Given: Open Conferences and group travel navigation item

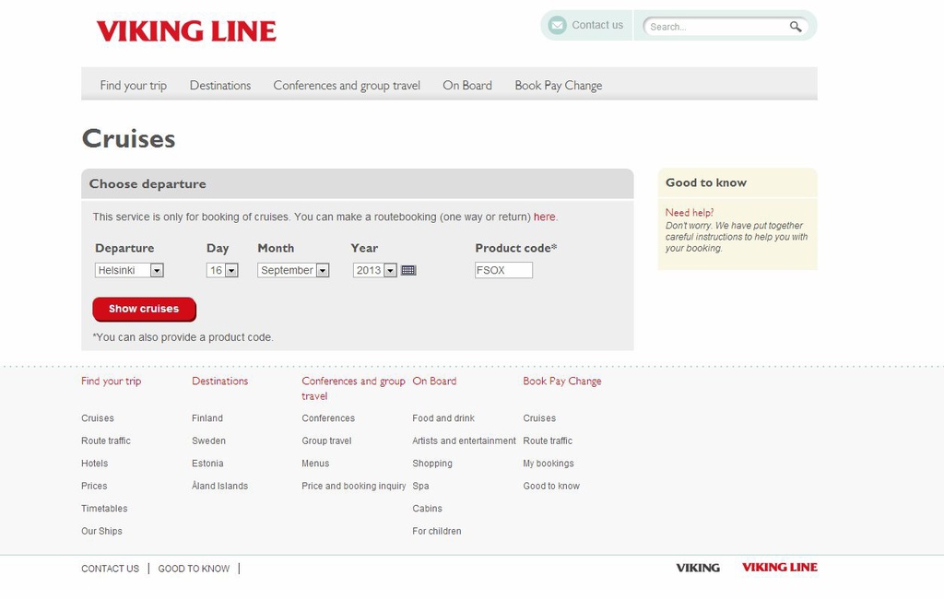Looking at the screenshot, I should point(347,86).
